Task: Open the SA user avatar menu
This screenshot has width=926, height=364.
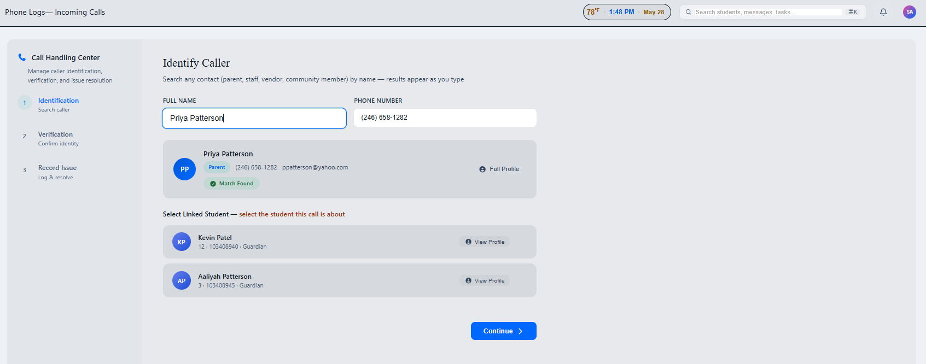Action: [x=910, y=12]
